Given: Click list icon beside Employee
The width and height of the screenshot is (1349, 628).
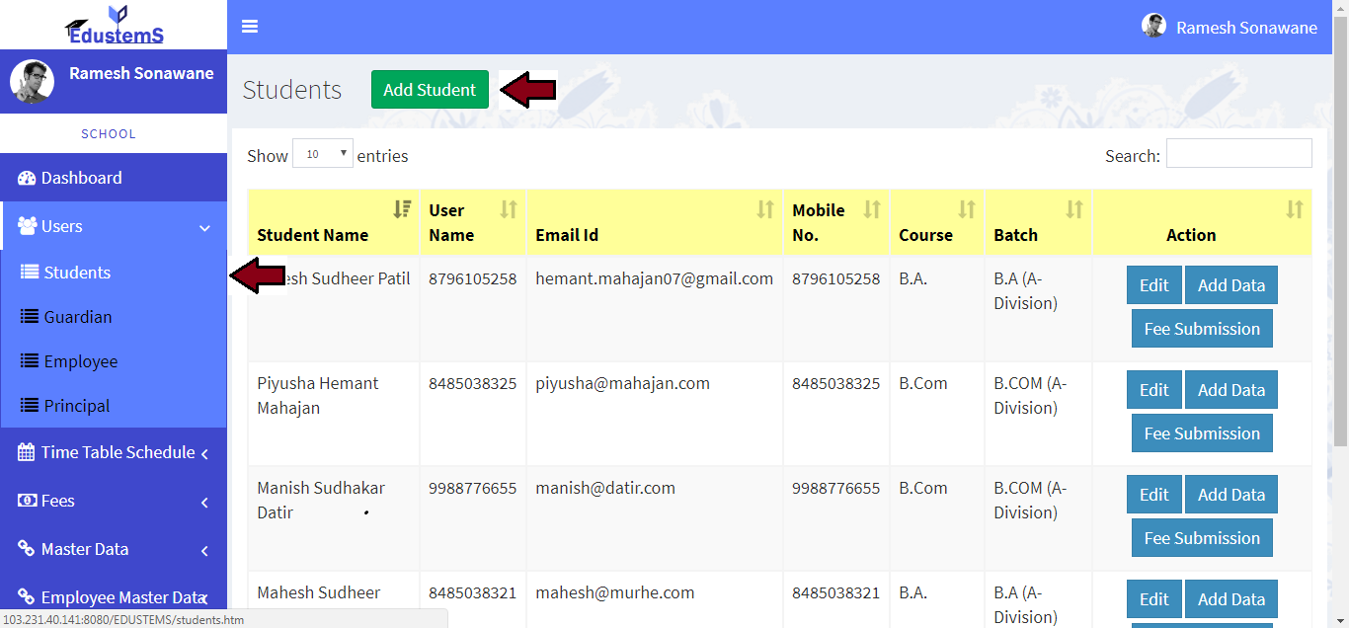Looking at the screenshot, I should pos(30,361).
